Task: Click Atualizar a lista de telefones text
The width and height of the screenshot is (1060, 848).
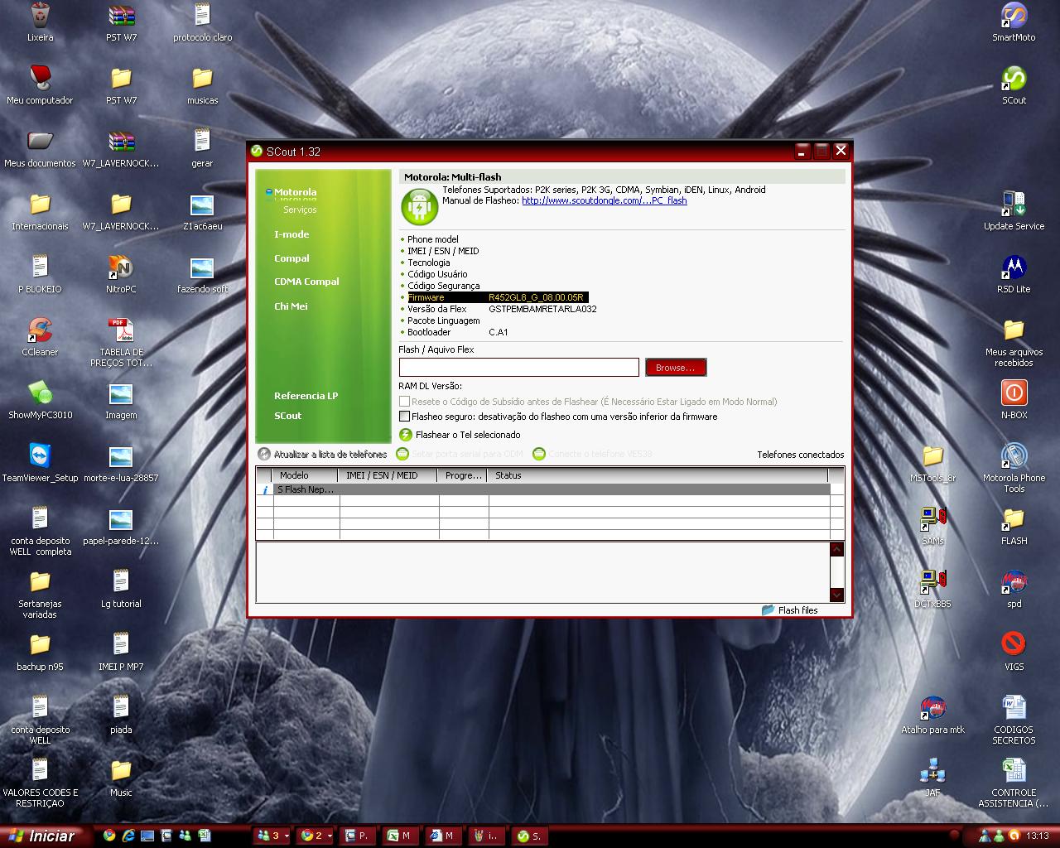Action: [x=330, y=455]
